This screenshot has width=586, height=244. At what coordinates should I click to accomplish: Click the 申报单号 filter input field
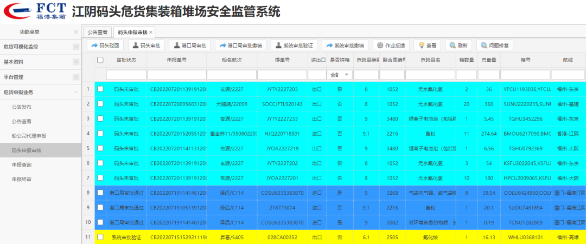pyautogui.click(x=176, y=75)
